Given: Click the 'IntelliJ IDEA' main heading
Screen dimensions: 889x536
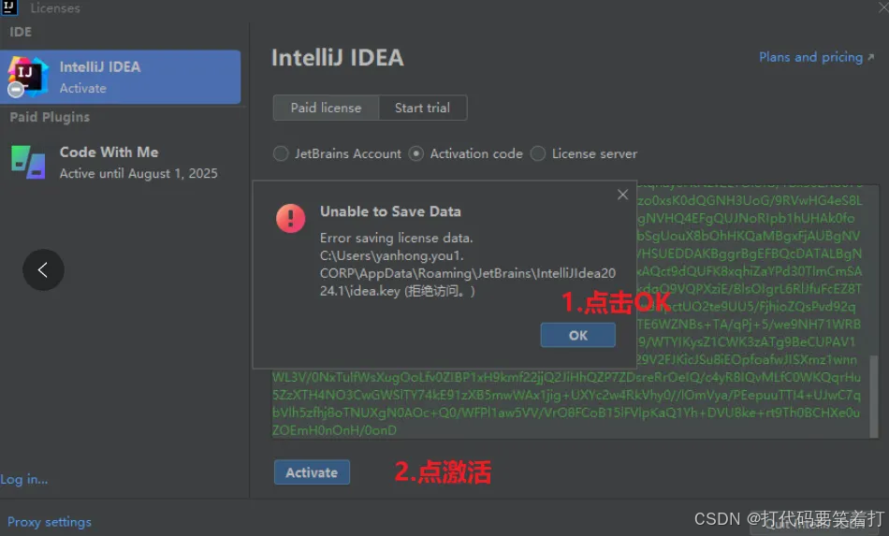Looking at the screenshot, I should pos(337,58).
